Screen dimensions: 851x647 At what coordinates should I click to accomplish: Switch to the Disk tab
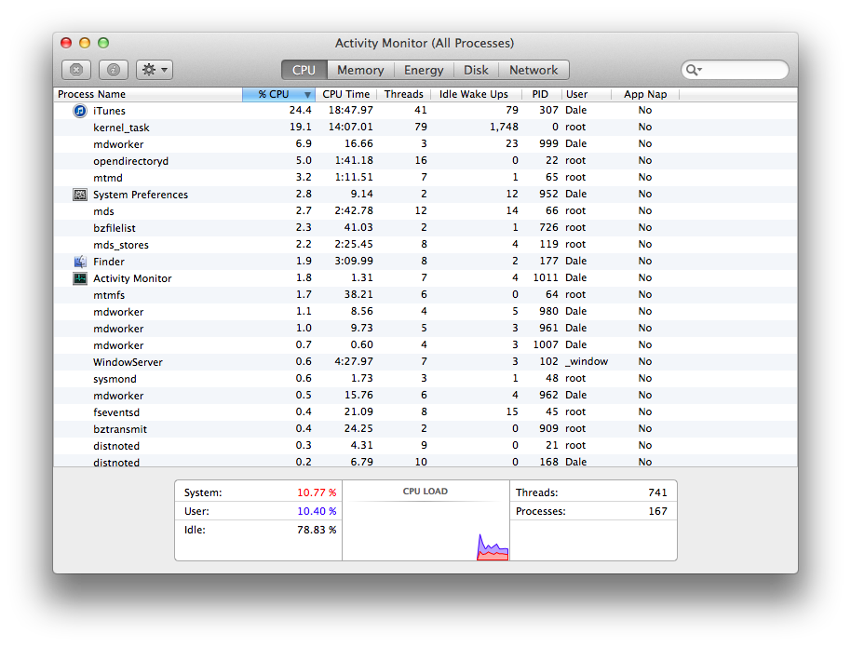(x=476, y=70)
